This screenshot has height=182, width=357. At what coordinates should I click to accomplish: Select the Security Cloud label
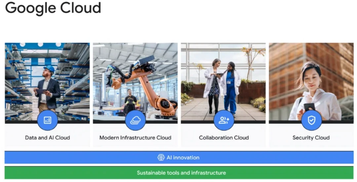(311, 138)
